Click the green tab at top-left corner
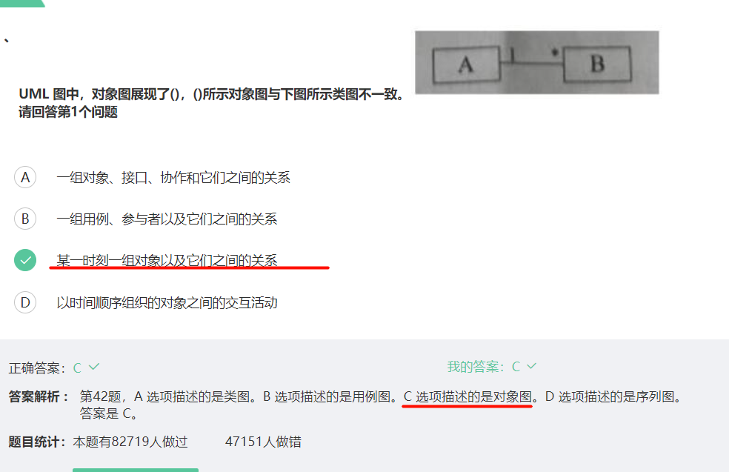 (x=22, y=3)
